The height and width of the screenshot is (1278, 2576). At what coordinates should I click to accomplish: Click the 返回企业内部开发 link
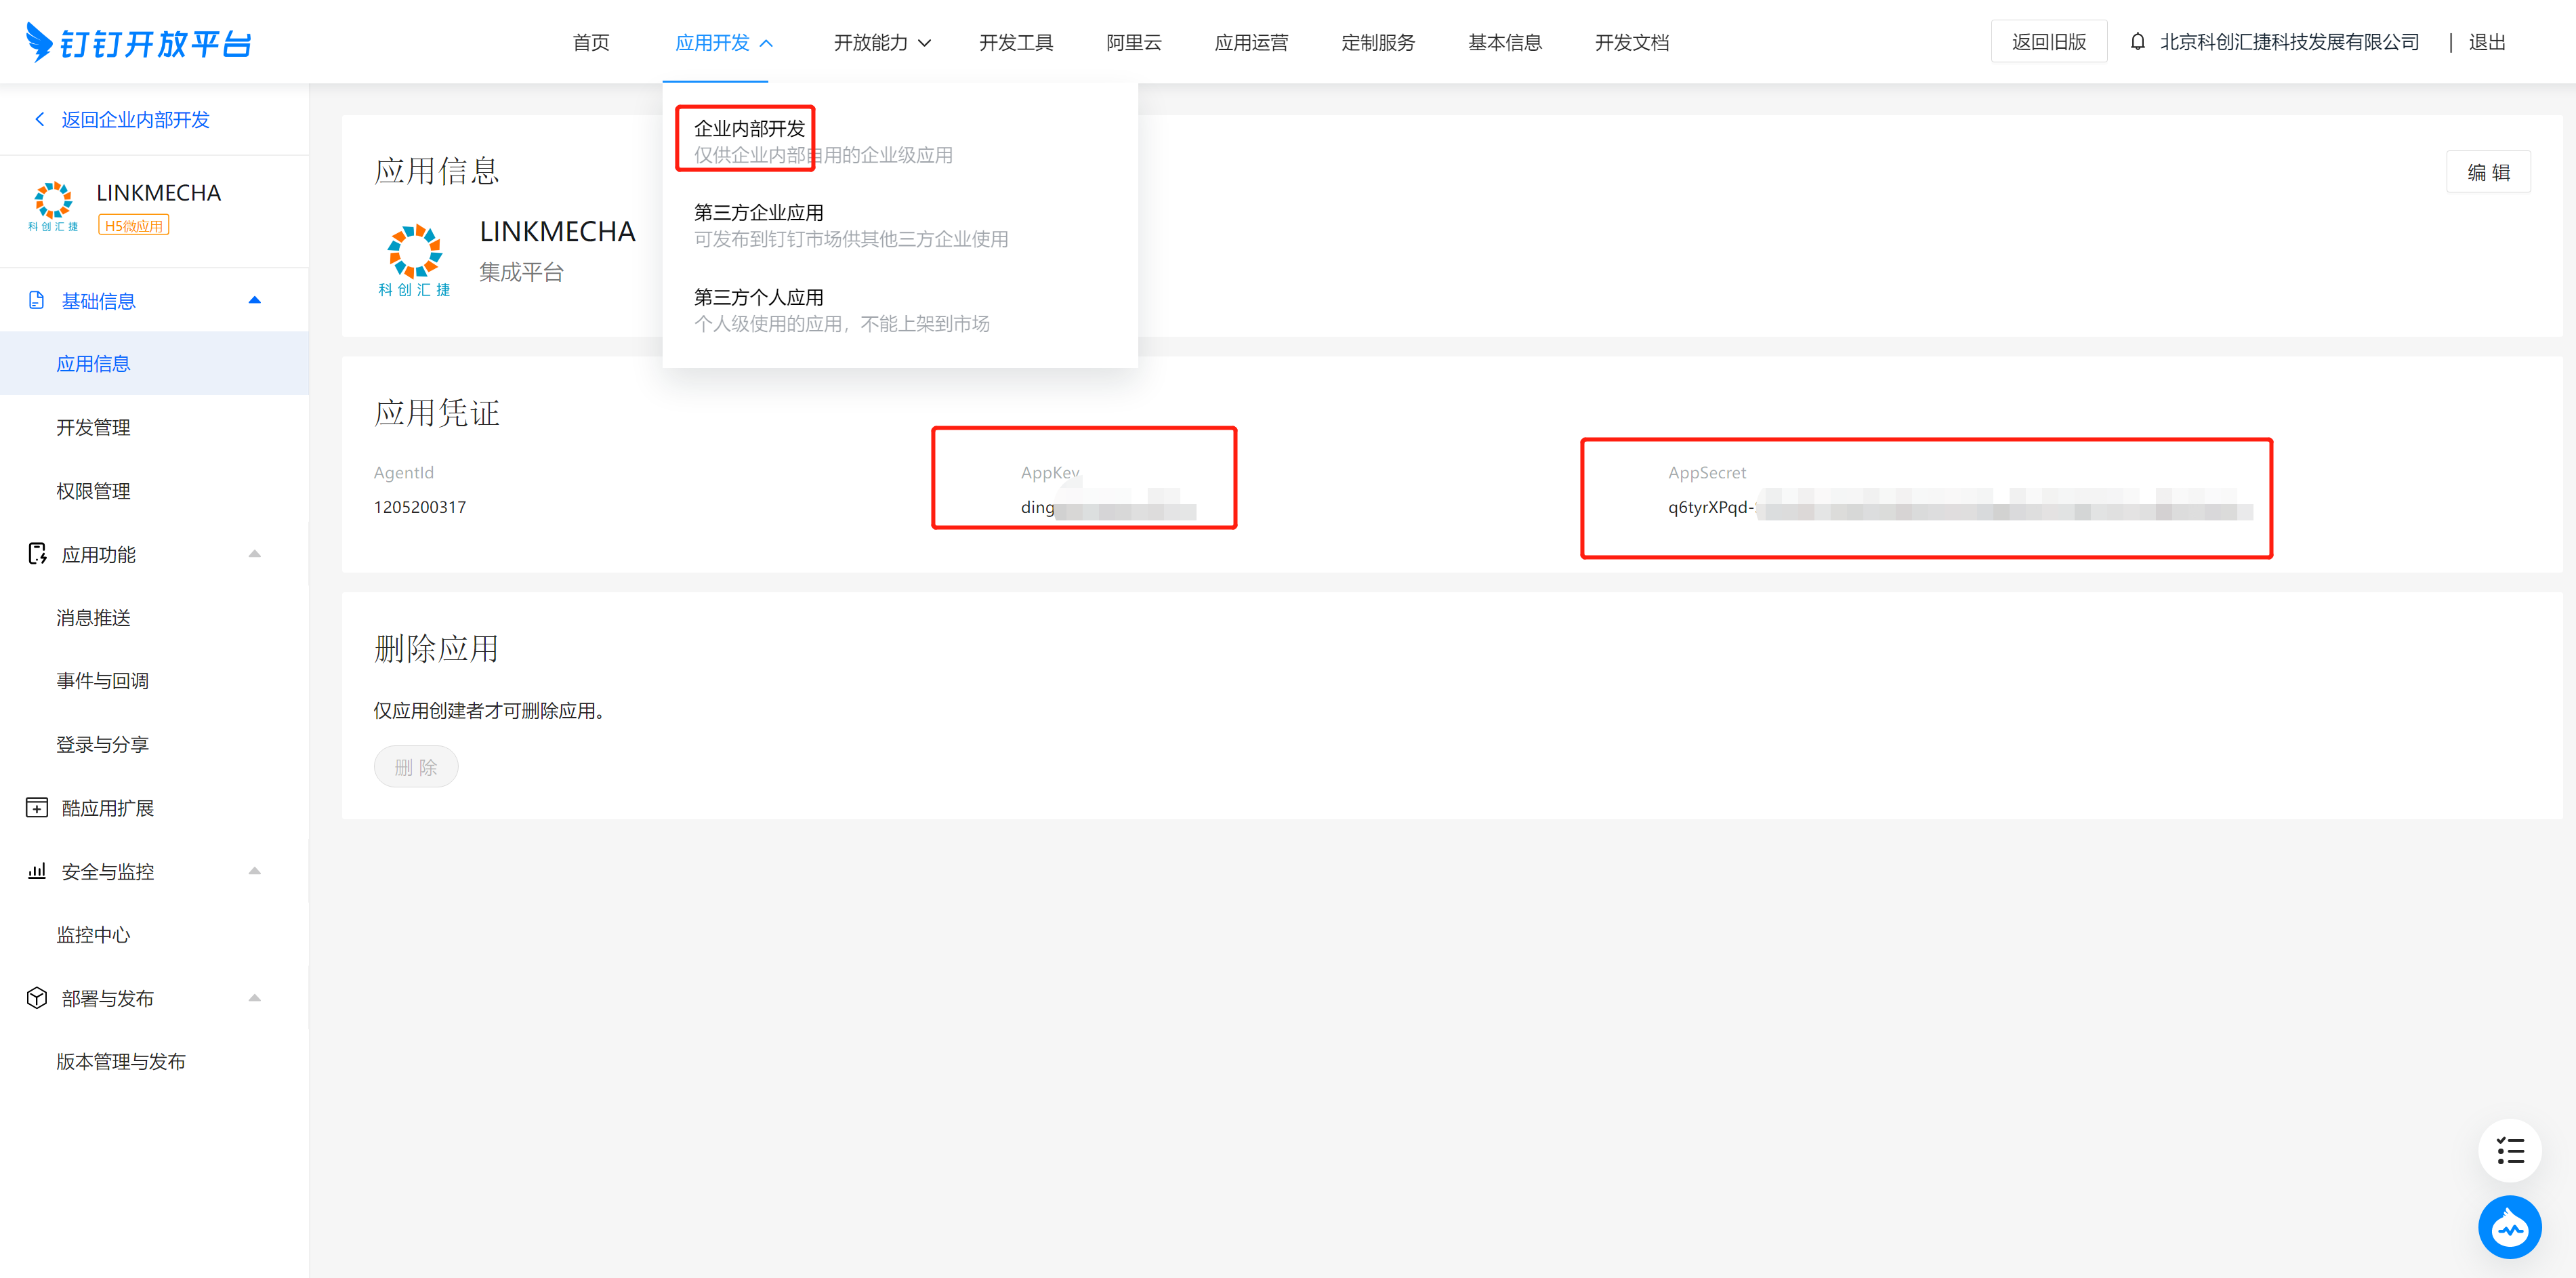pyautogui.click(x=135, y=119)
